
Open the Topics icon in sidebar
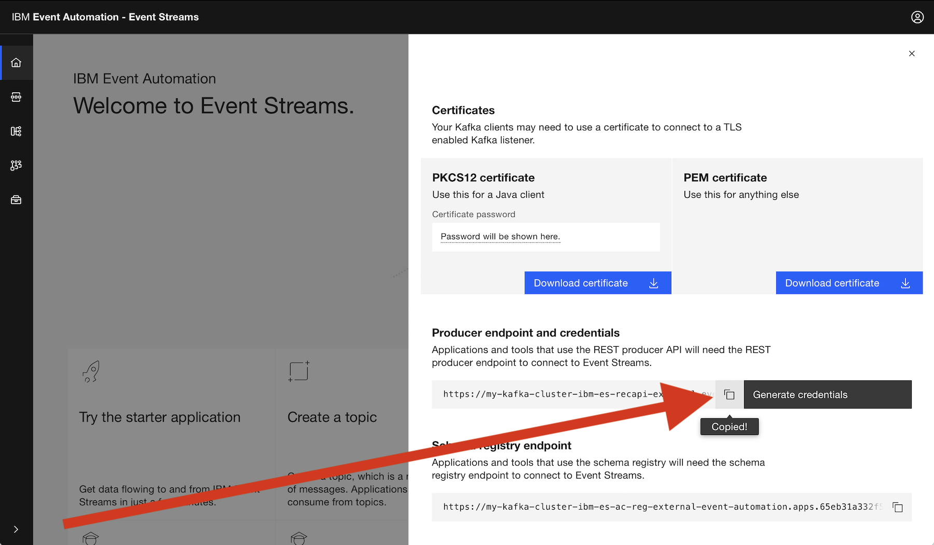(16, 97)
